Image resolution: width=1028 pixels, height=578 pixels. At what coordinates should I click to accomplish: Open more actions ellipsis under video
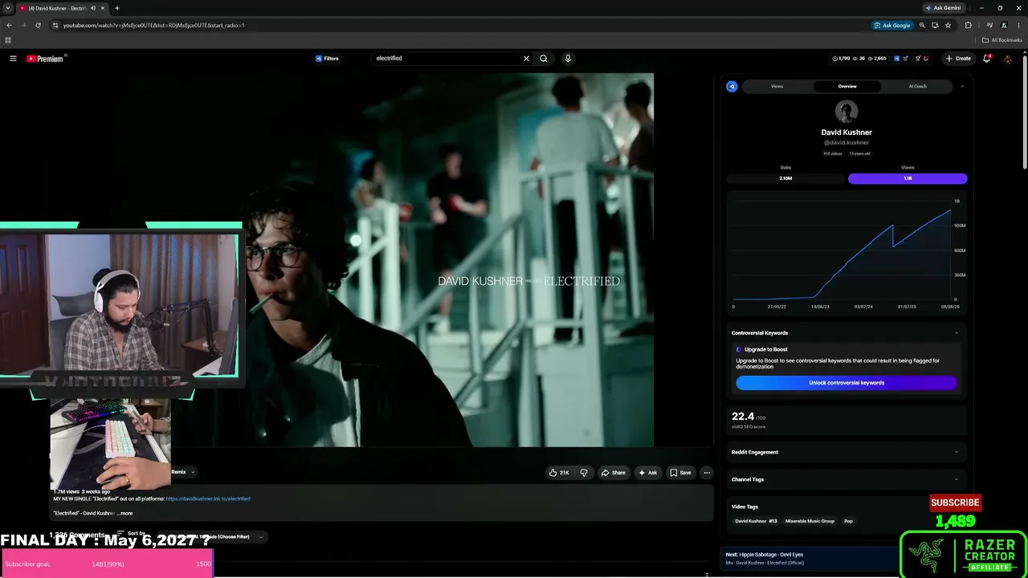(x=707, y=473)
